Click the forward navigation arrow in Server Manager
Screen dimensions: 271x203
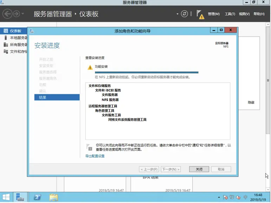pos(17,14)
